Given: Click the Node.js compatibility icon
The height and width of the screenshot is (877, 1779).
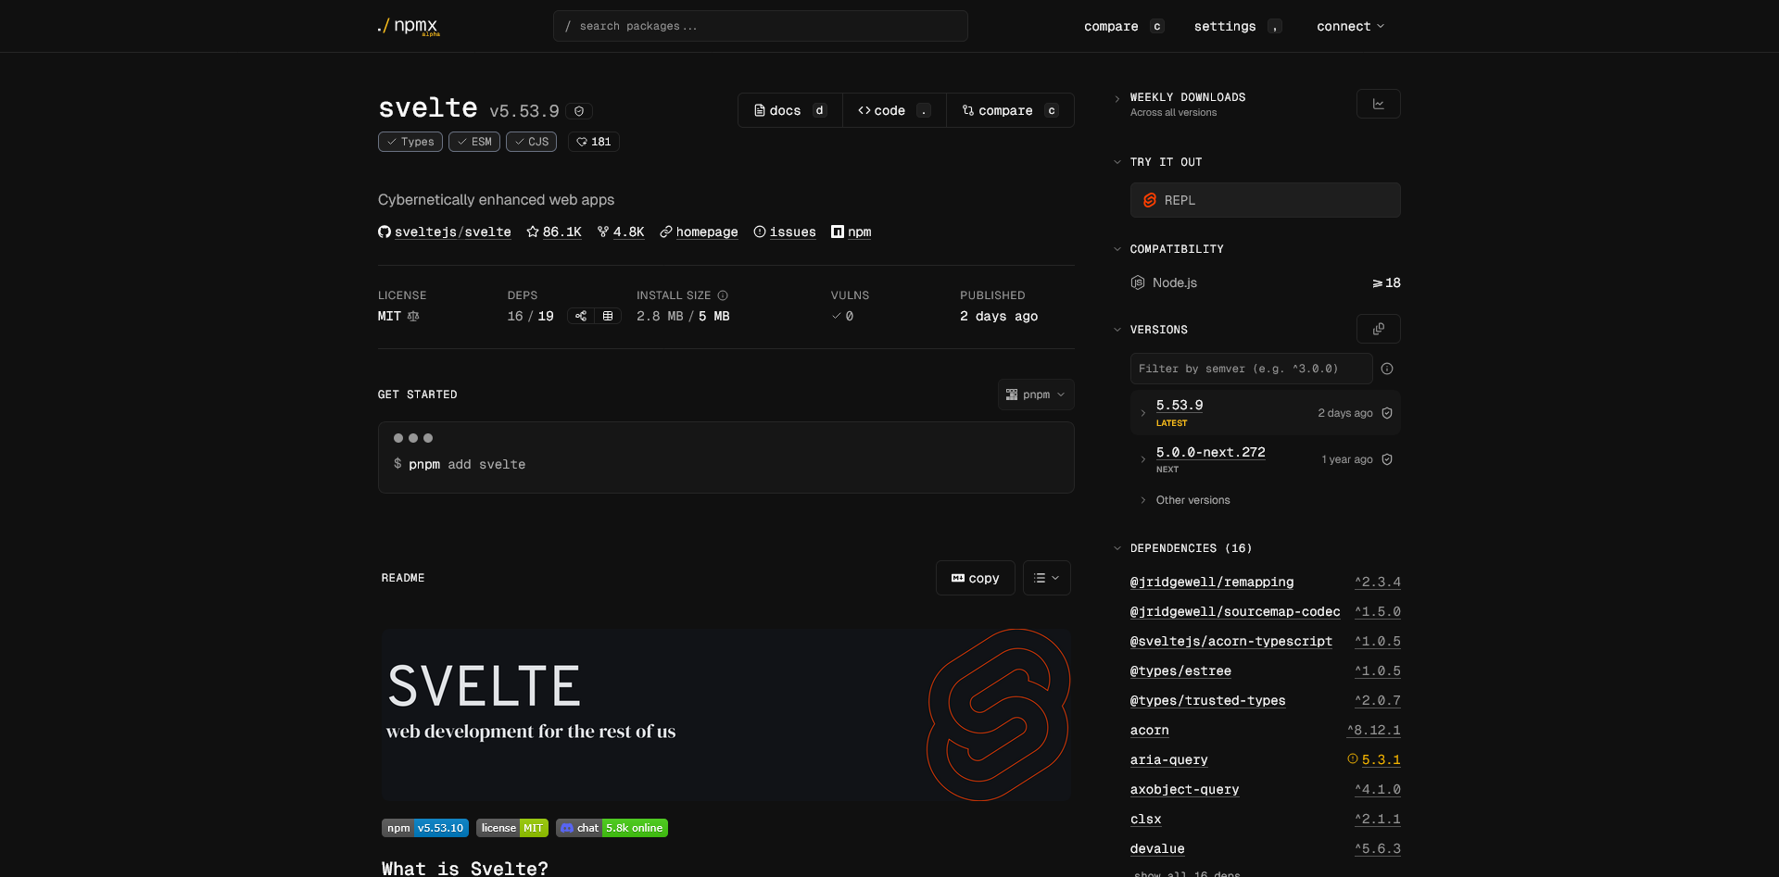Looking at the screenshot, I should 1138,282.
